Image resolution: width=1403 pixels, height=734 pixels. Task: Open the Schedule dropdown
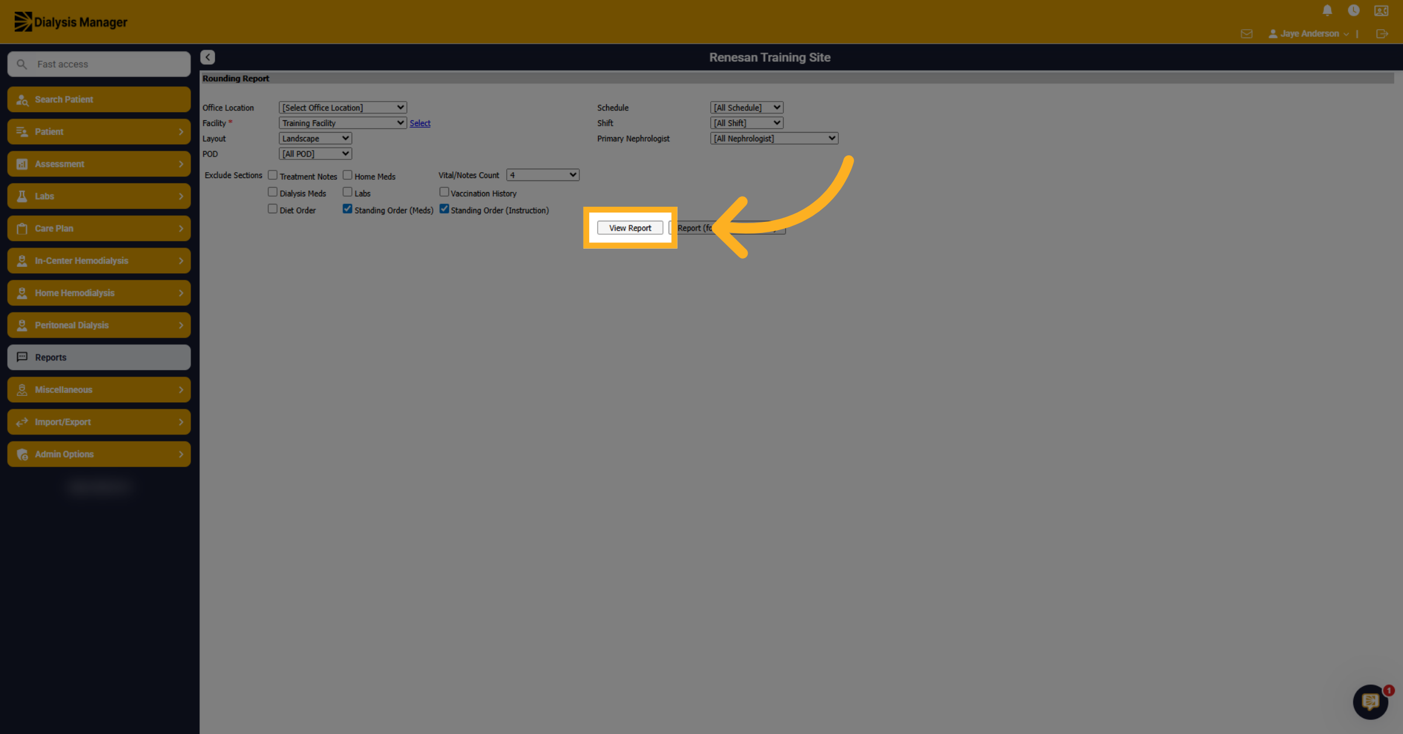tap(747, 107)
